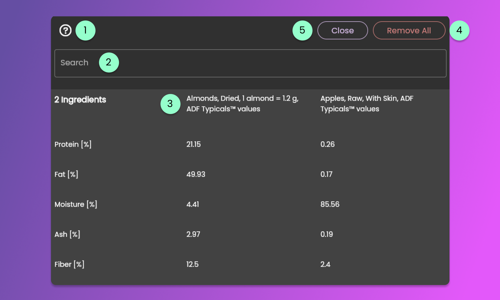Viewport: 500px width, 300px height.
Task: Click the green annotation badge numbered 1
Action: click(85, 30)
